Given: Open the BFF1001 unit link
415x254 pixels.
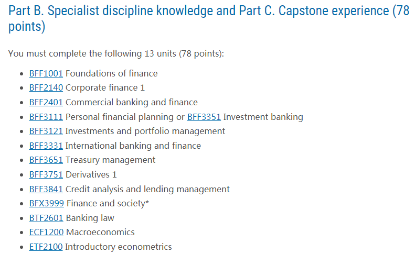Looking at the screenshot, I should tap(46, 73).
